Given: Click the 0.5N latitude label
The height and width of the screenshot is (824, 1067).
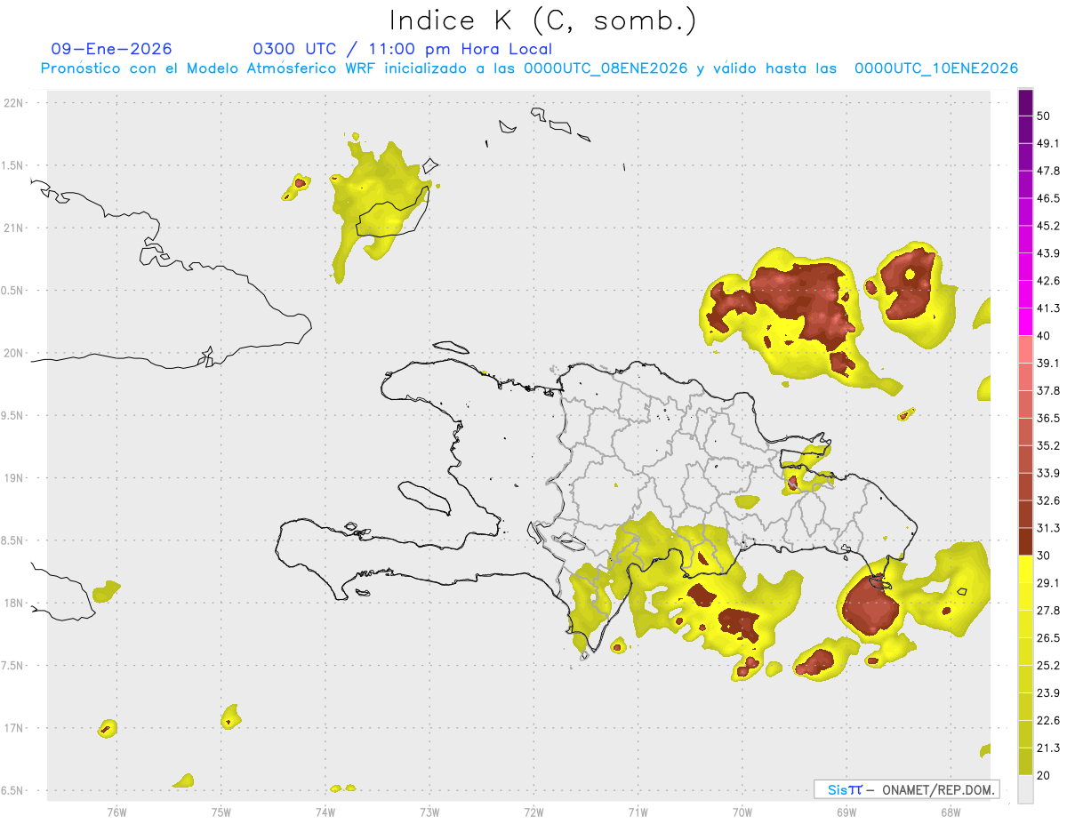Looking at the screenshot, I should 13,291.
